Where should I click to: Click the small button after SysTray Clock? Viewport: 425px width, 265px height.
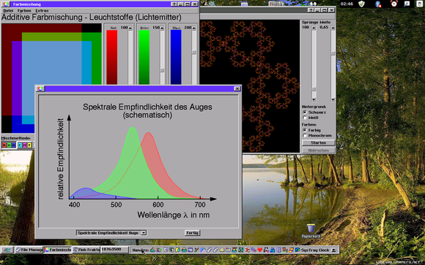pyautogui.click(x=334, y=250)
